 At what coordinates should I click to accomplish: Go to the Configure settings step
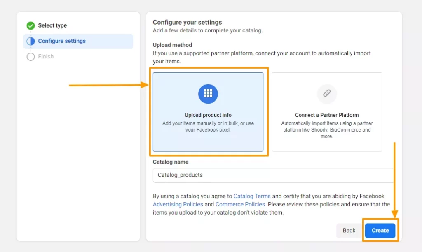tap(62, 41)
